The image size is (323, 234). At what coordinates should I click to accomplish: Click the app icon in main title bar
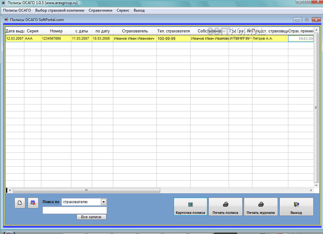[x=3, y=3]
